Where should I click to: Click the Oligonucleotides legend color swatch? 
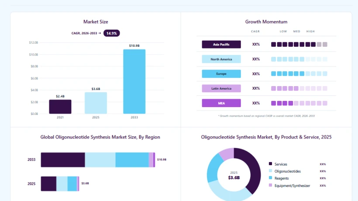coord(270,170)
